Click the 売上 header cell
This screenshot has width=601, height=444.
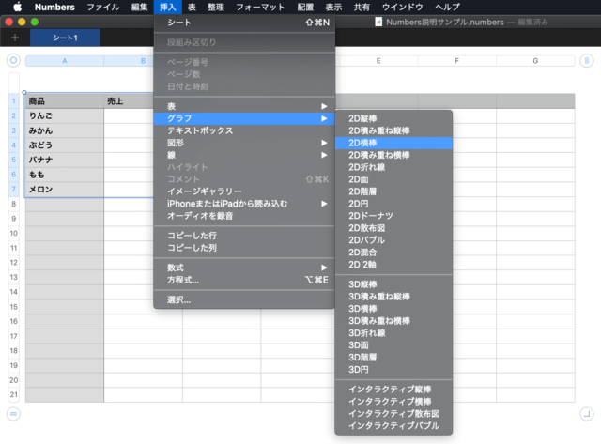point(129,101)
